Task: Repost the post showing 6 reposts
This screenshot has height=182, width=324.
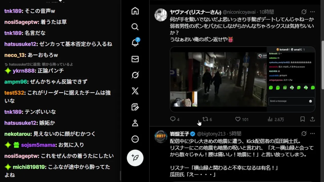Action: pyautogui.click(x=207, y=119)
